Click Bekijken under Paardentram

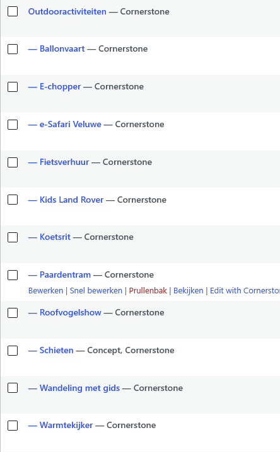[x=188, y=291]
